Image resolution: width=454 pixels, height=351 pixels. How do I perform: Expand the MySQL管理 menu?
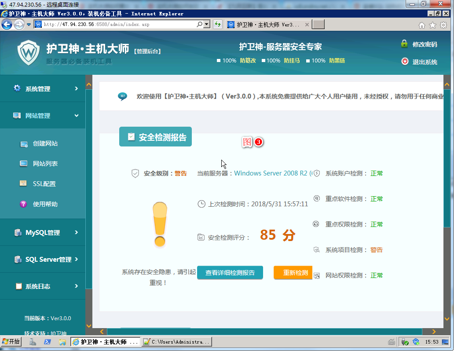pyautogui.click(x=43, y=233)
